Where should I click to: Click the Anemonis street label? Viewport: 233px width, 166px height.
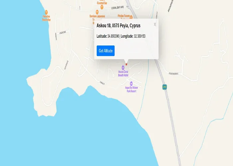[63, 33]
